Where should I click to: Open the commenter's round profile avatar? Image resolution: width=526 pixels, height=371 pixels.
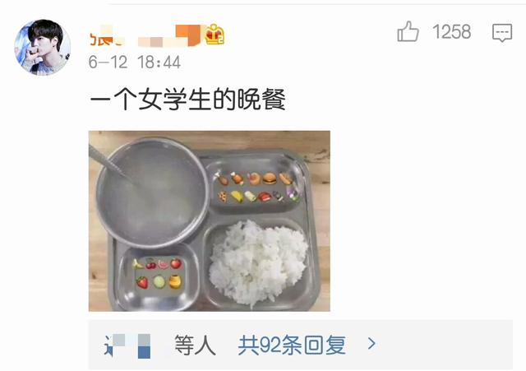pyautogui.click(x=42, y=47)
